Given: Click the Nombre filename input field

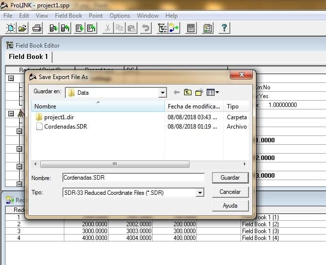Looking at the screenshot, I should pyautogui.click(x=133, y=178).
